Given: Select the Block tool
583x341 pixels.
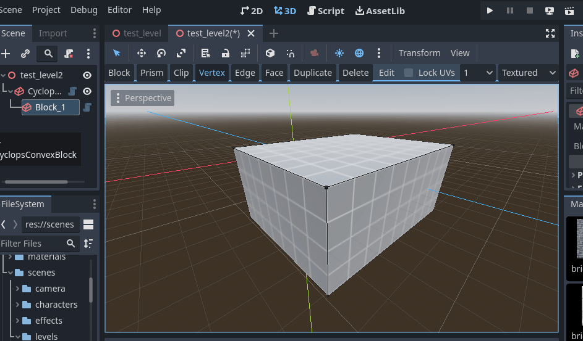Looking at the screenshot, I should pyautogui.click(x=119, y=73).
